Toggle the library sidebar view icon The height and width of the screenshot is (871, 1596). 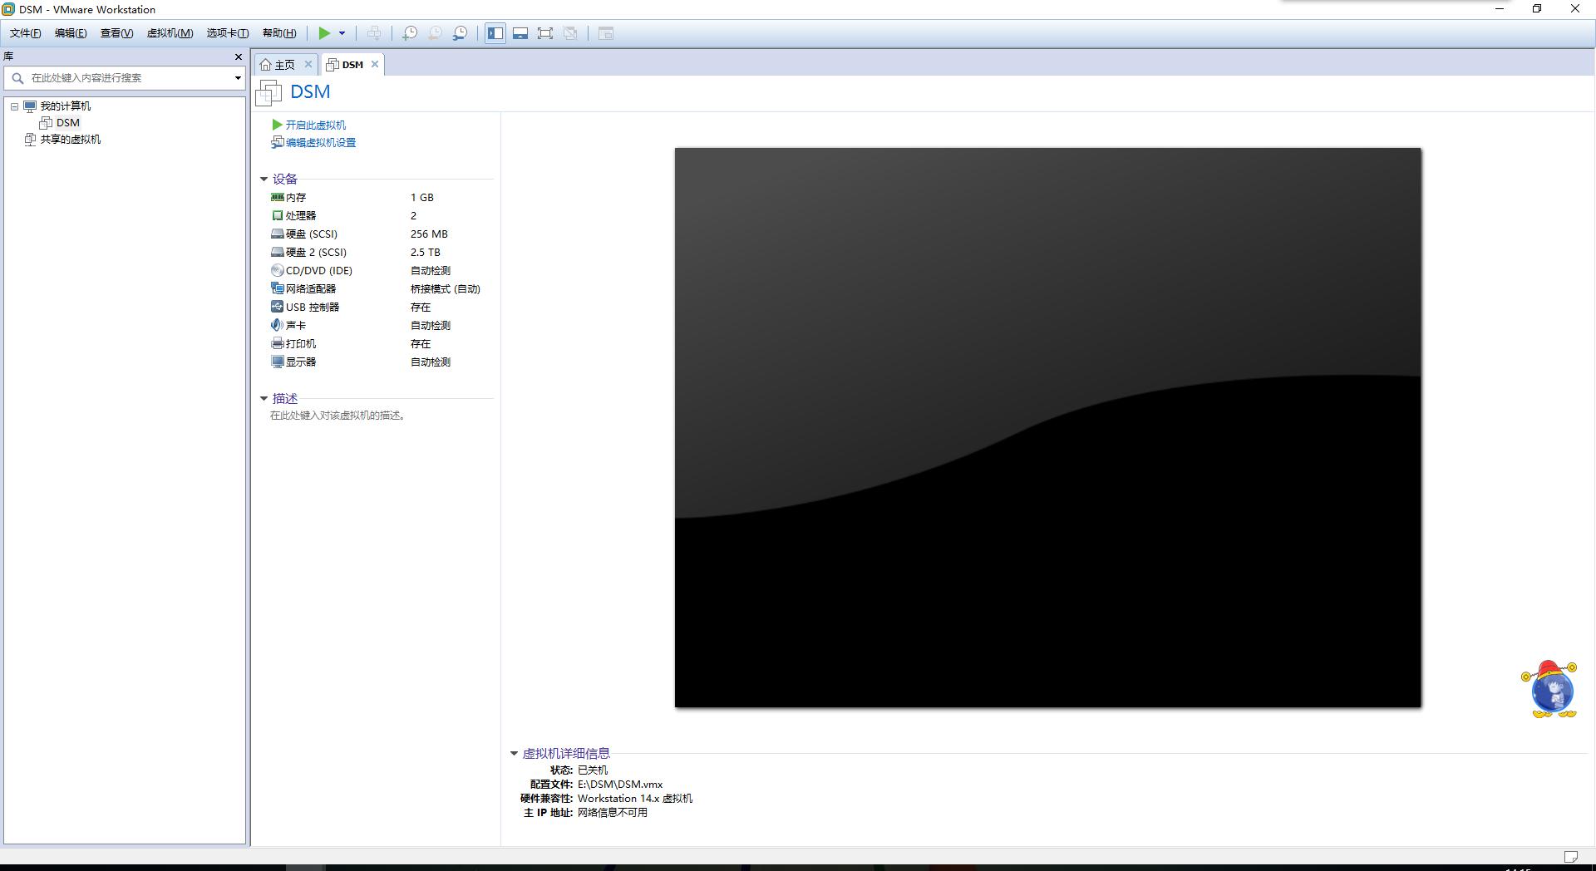click(x=495, y=33)
